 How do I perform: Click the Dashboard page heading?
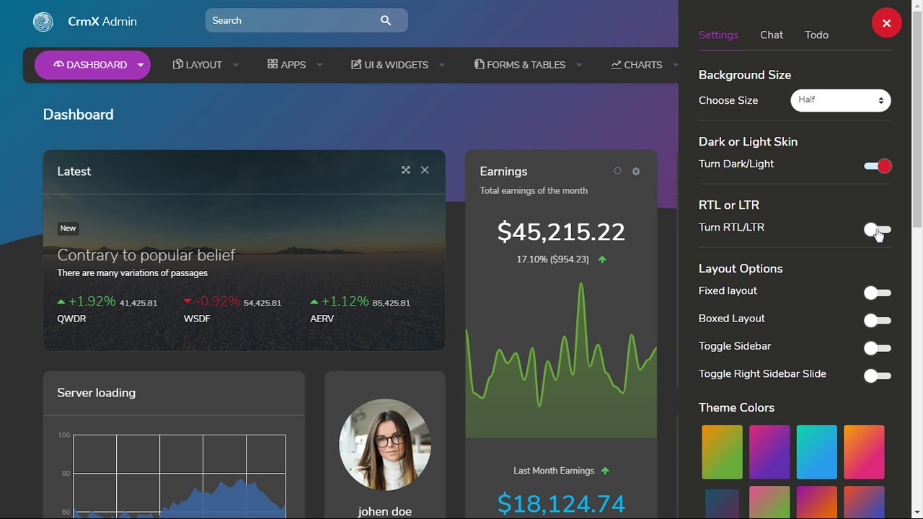point(79,115)
